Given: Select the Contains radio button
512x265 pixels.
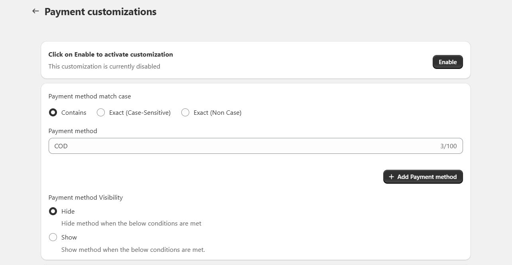Looking at the screenshot, I should click(53, 113).
